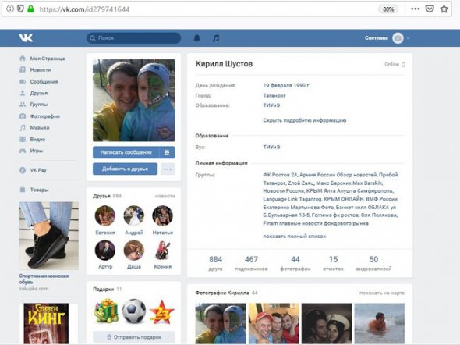The width and height of the screenshot is (460, 345).
Task: Open the music note icon in header
Action: (x=216, y=38)
